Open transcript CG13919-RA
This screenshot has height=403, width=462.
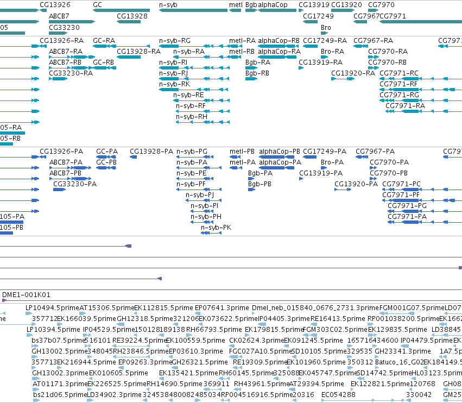pos(320,62)
